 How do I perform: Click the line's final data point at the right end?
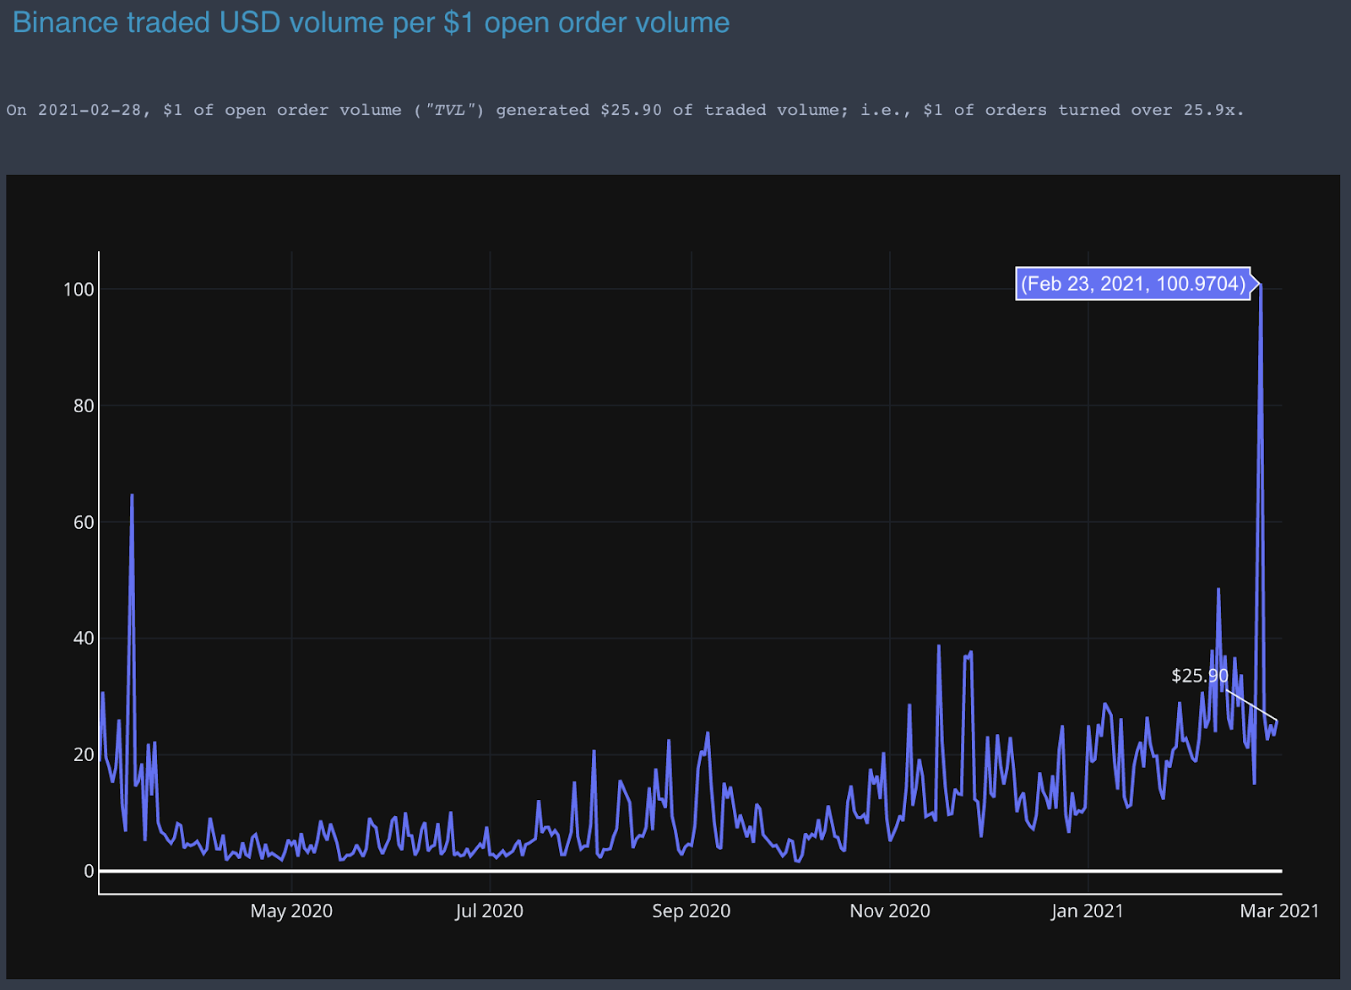1277,721
